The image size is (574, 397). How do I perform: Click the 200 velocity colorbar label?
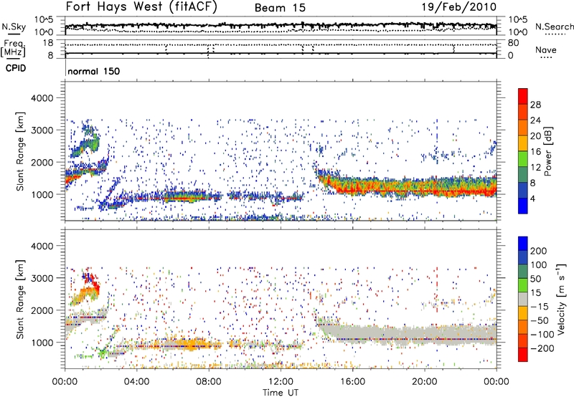(539, 251)
